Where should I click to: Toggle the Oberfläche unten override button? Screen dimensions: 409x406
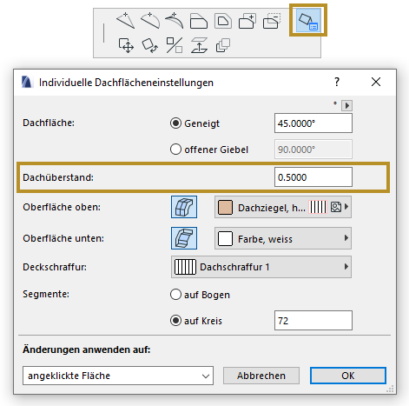pos(184,238)
